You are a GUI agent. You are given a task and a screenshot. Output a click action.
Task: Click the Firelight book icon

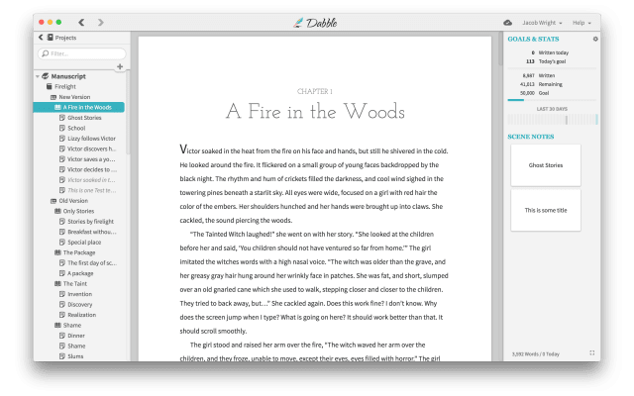tap(50, 86)
